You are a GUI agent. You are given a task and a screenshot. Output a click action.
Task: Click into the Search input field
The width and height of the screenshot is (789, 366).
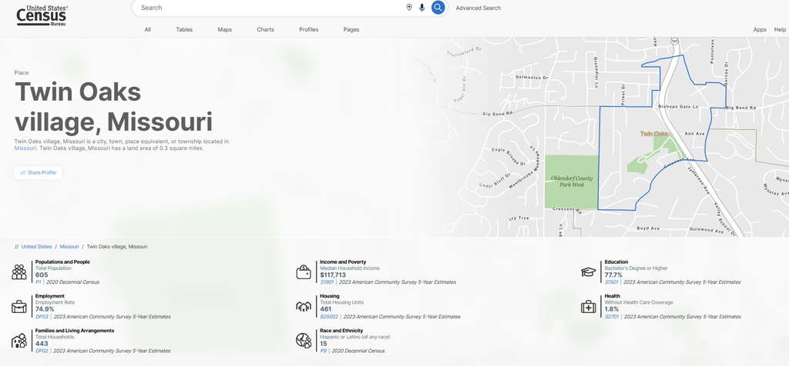click(x=270, y=8)
